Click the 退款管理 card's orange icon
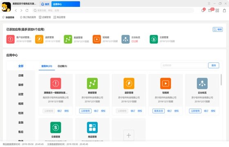 (129, 83)
